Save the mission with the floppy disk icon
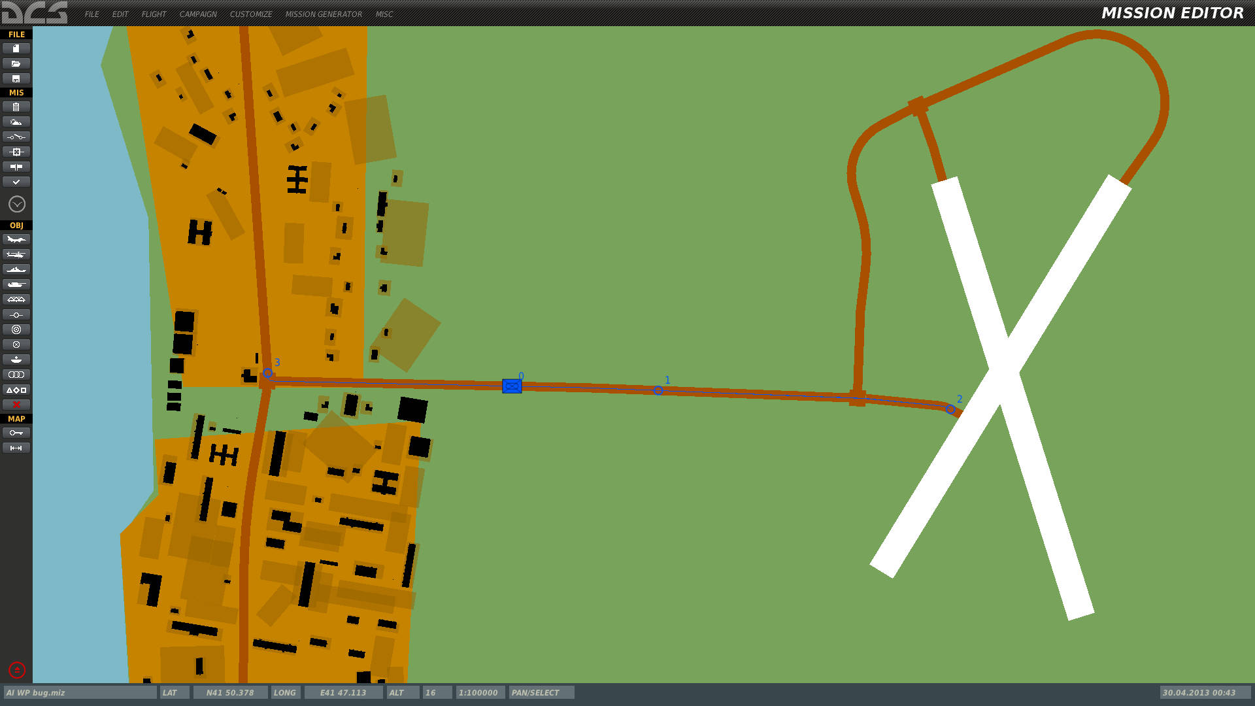This screenshot has height=706, width=1255. pos(16,78)
